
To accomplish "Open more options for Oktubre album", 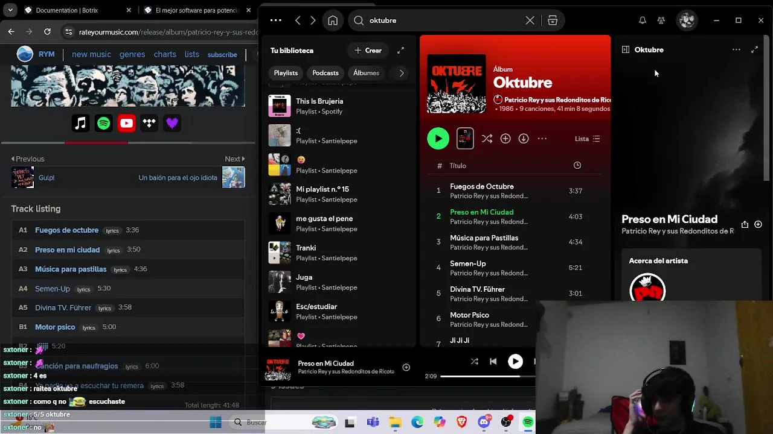I will click(542, 139).
